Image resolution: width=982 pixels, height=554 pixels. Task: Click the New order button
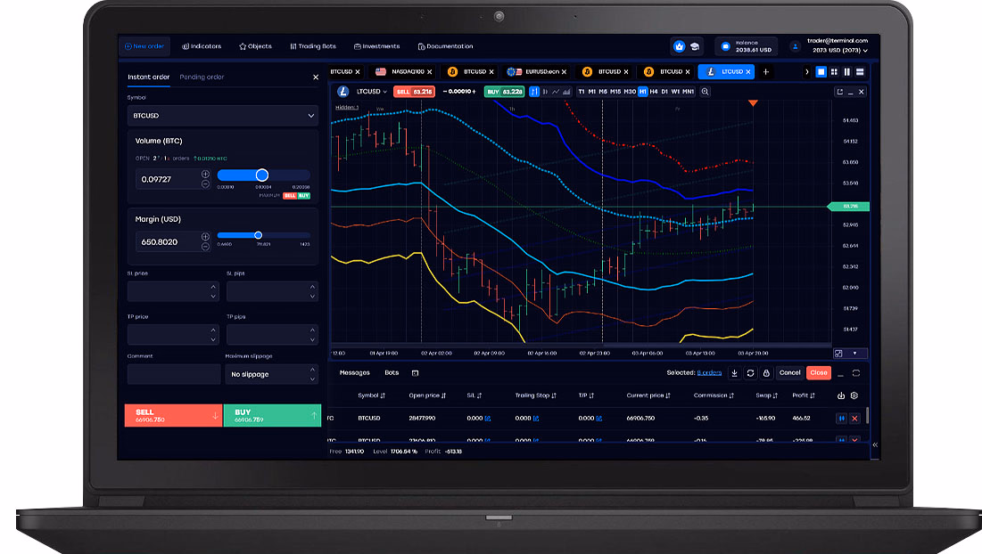[x=144, y=46]
